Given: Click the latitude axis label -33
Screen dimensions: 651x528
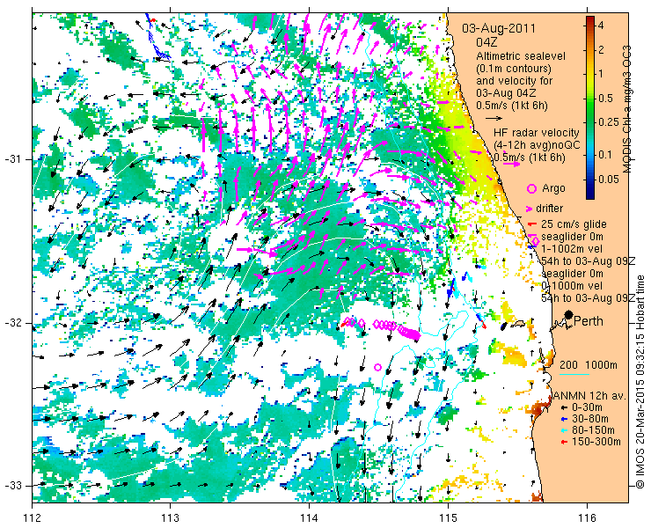Looking at the screenshot, I should [x=13, y=486].
